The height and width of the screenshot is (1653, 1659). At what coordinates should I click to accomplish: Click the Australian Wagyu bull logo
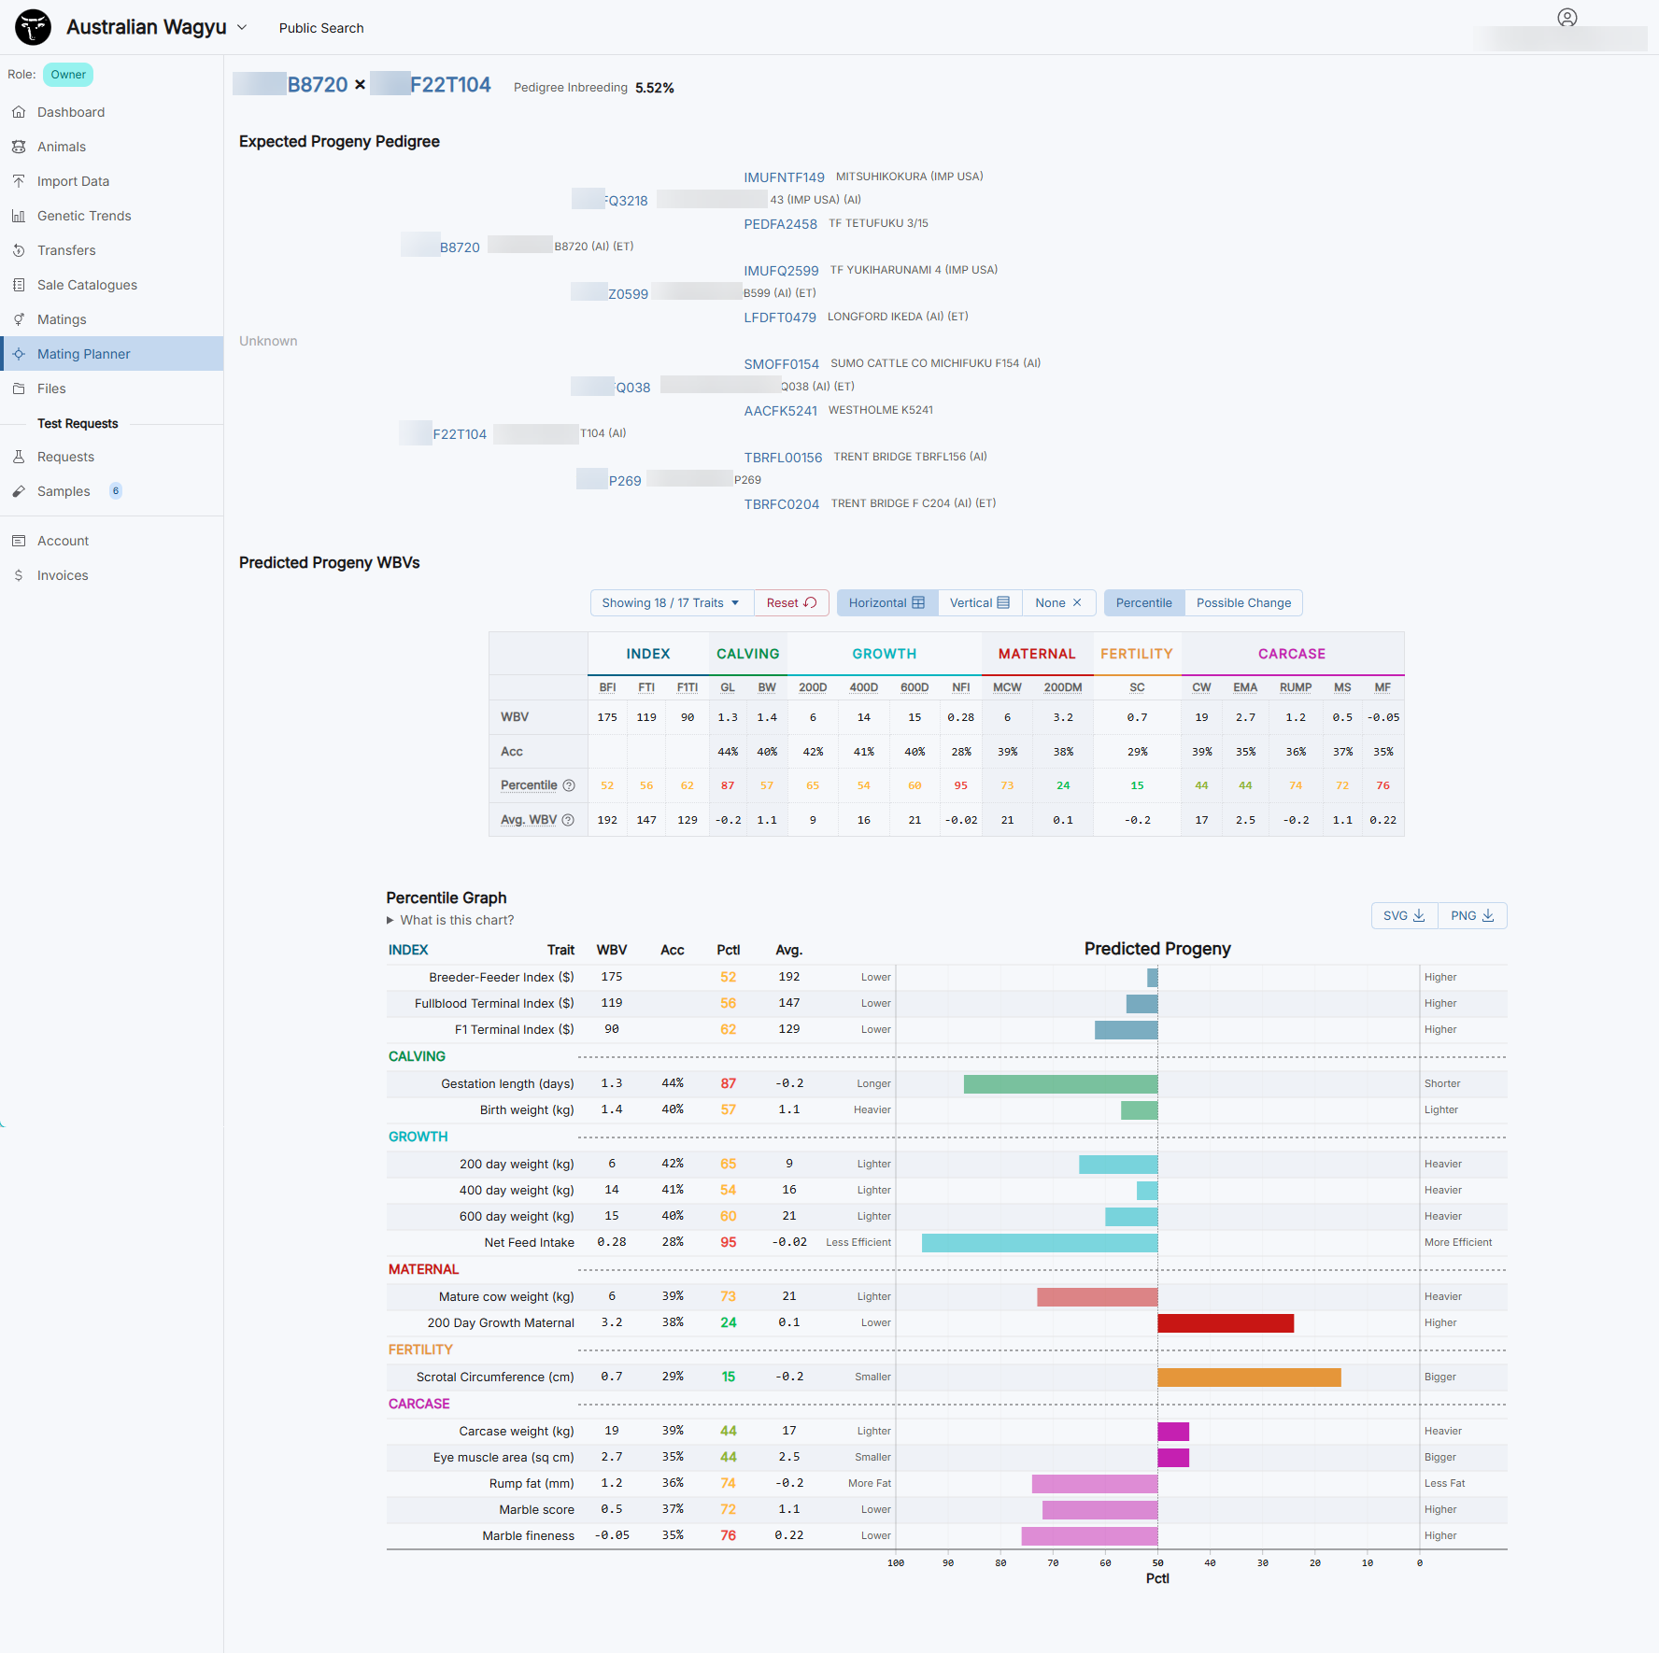34,27
